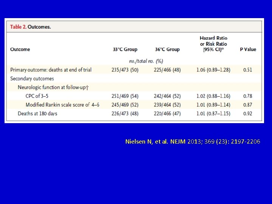This screenshot has width=272, height=204.
Task: Click the ratio '1.06 (0.89–1.28)'
Action: pyautogui.click(x=213, y=70)
